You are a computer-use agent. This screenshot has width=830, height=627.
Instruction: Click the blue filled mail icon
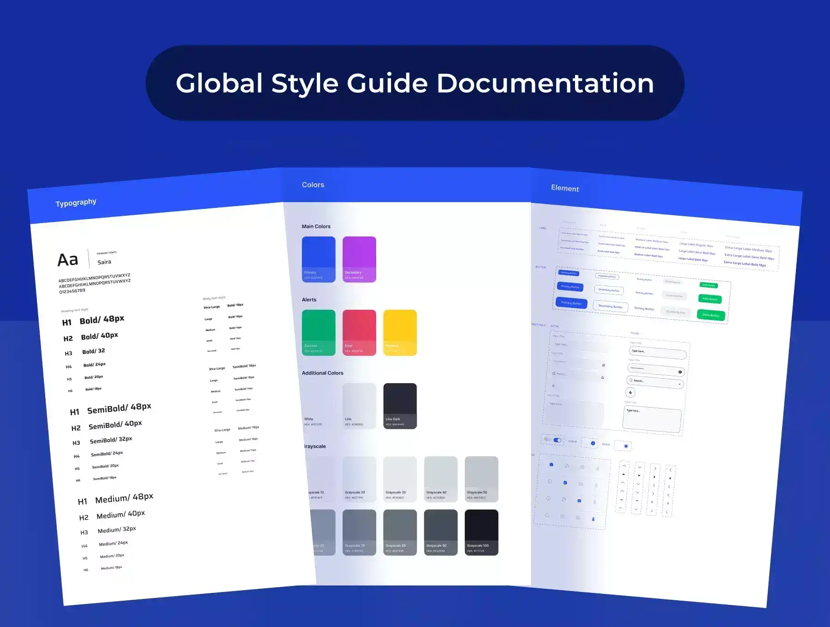(579, 501)
